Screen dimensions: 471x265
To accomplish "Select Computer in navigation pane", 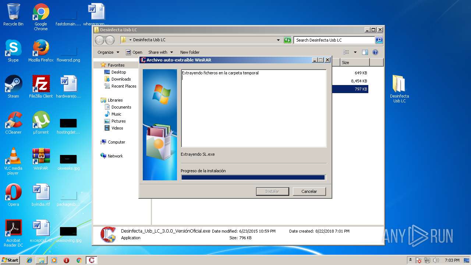I will [116, 142].
